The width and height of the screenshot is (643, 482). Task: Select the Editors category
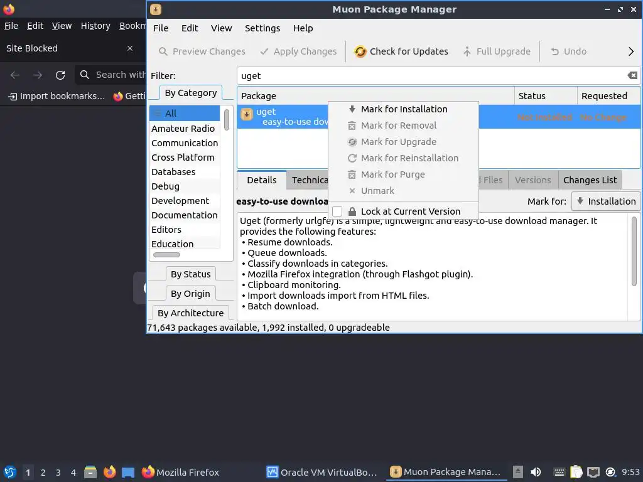pos(185,230)
